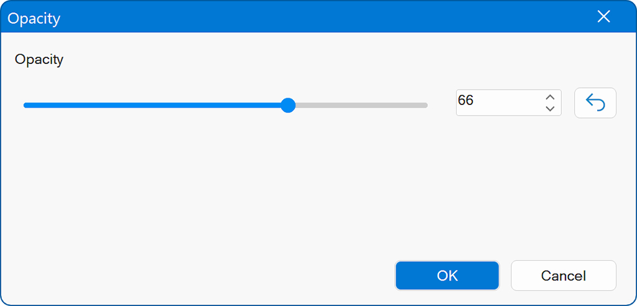Click the far right end of opacity slider

[426, 105]
